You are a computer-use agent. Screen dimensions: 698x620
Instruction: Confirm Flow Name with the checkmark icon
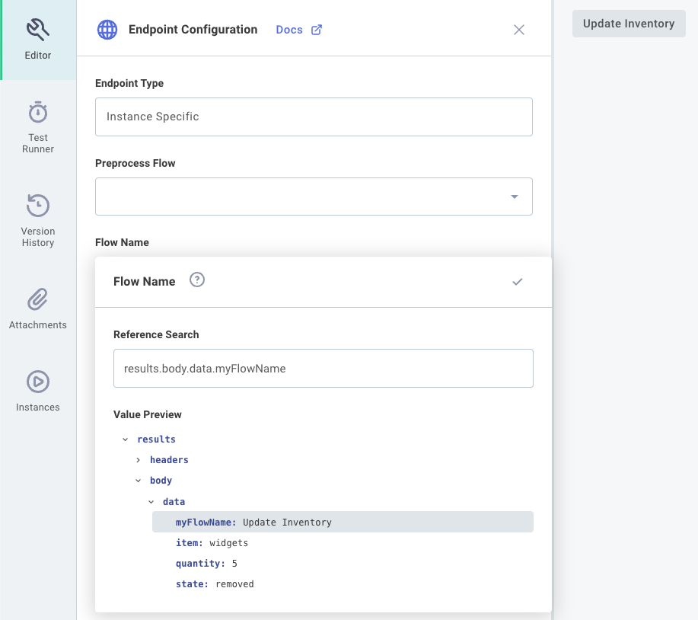518,281
